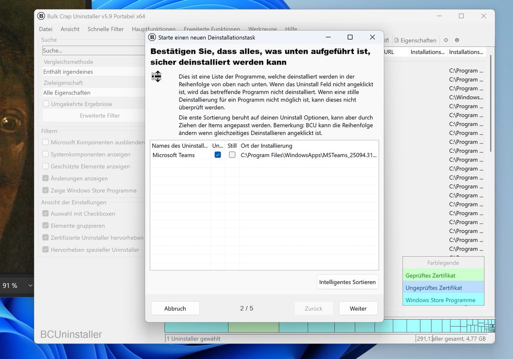Toggle 'Microsoft Komponenten ausblenden' checkbox

click(x=45, y=142)
